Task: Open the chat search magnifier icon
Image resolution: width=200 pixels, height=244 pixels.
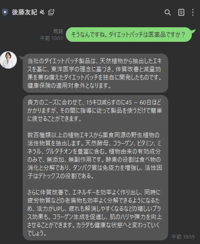Action: [168, 12]
